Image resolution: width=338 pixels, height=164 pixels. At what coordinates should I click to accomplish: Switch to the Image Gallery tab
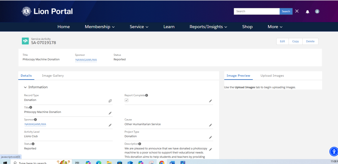tap(53, 76)
